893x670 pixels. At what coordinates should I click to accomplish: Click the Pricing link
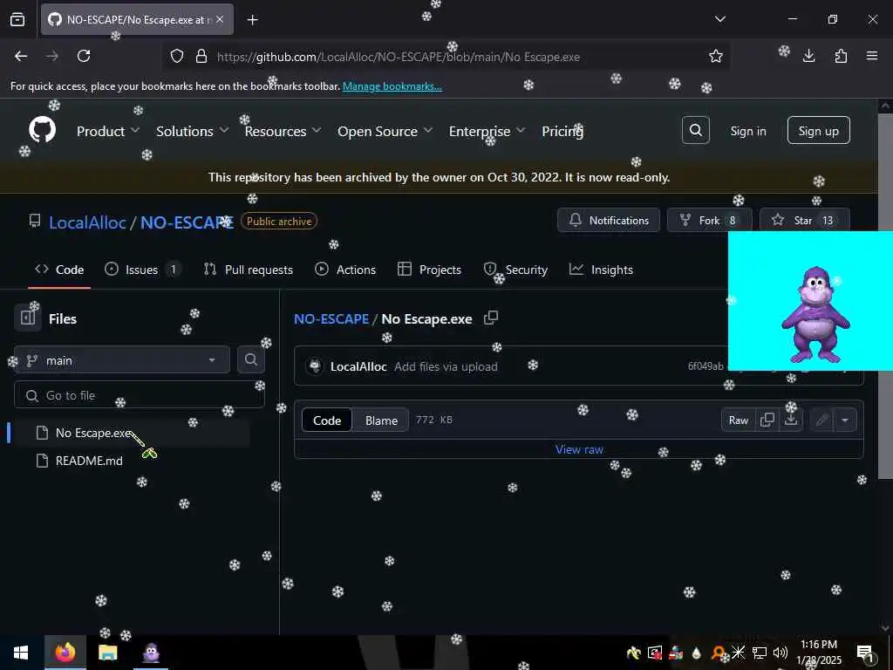click(x=562, y=131)
